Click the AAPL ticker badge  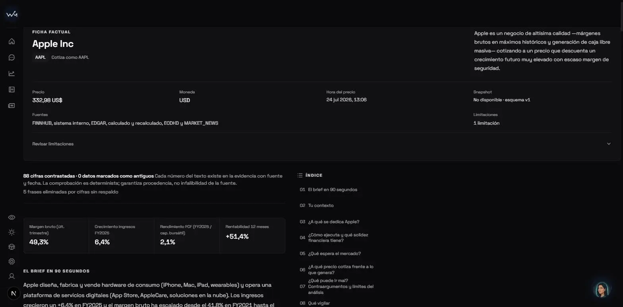[x=40, y=57]
